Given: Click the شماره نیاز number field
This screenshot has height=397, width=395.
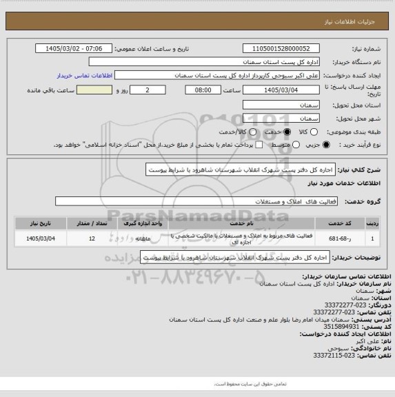Looking at the screenshot, I should 281,48.
